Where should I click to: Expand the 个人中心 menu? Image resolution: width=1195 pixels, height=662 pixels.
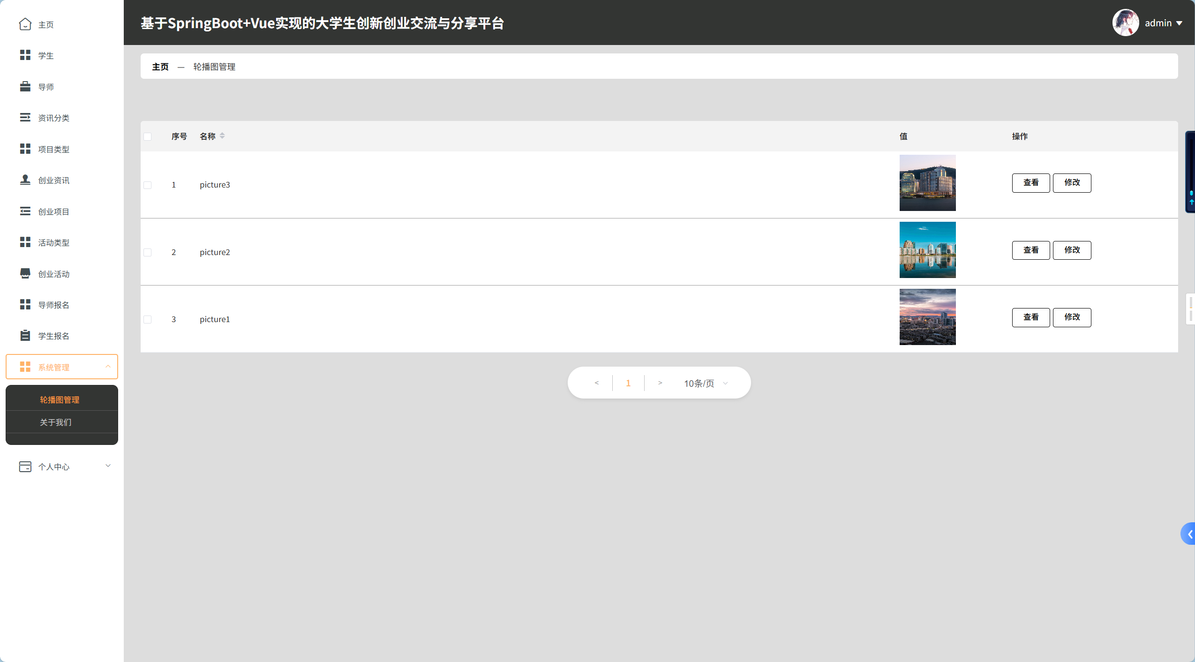point(61,466)
